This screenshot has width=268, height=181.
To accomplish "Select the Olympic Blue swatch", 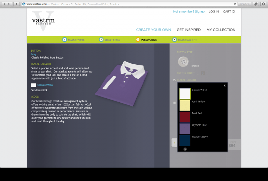I will coord(185,129).
